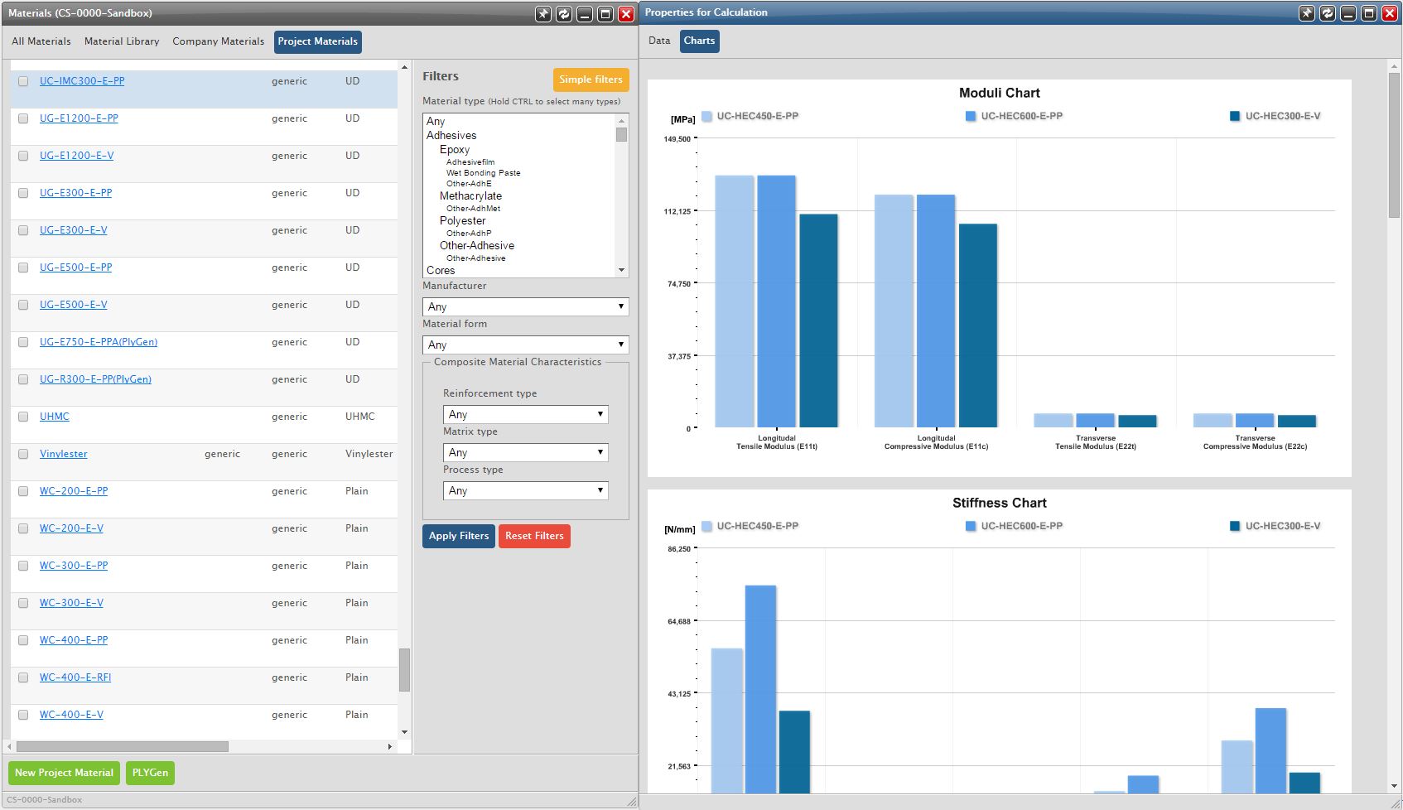1403x810 pixels.
Task: Select 'Other-Adhesive' sub-item in Material type list
Action: coord(475,258)
